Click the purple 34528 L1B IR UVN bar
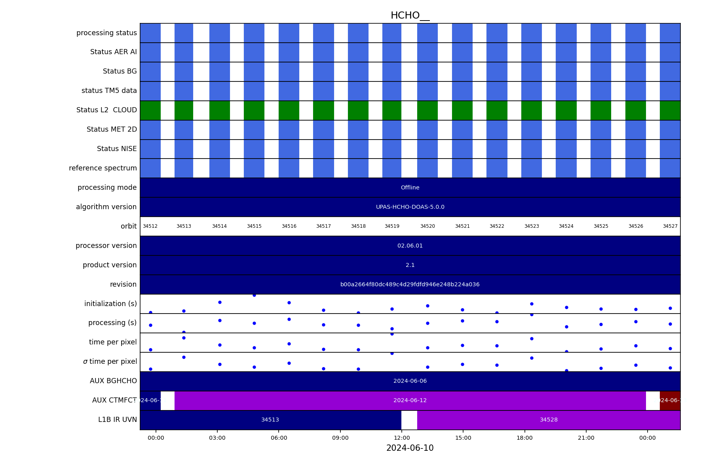Screen dimensions: 701x467 [x=549, y=420]
